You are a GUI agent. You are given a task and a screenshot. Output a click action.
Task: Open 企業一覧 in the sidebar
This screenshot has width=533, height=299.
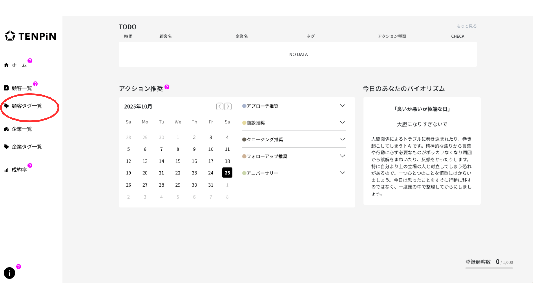click(x=22, y=129)
